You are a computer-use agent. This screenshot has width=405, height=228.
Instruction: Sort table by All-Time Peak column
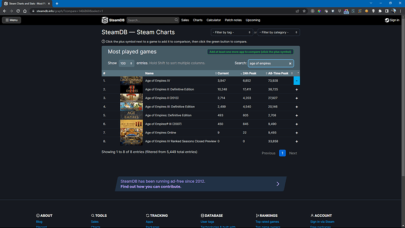click(x=278, y=73)
